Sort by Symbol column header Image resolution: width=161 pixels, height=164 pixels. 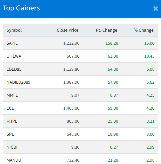click(x=14, y=30)
